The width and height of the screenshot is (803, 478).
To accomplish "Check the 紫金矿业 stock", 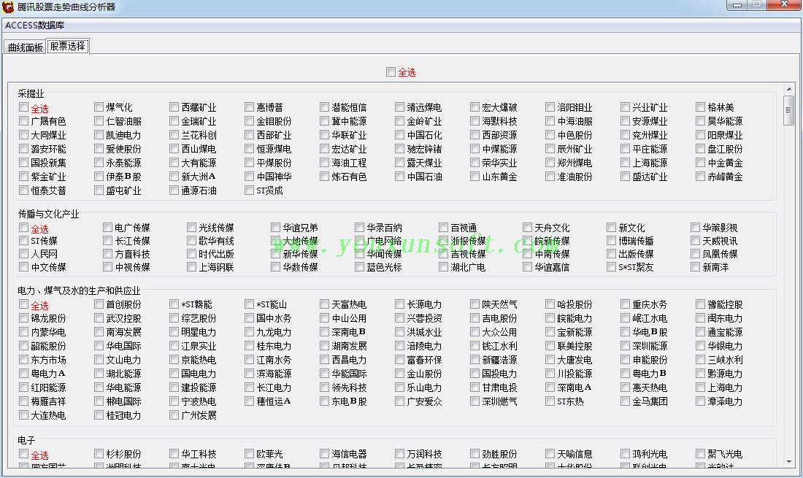I will 23,177.
